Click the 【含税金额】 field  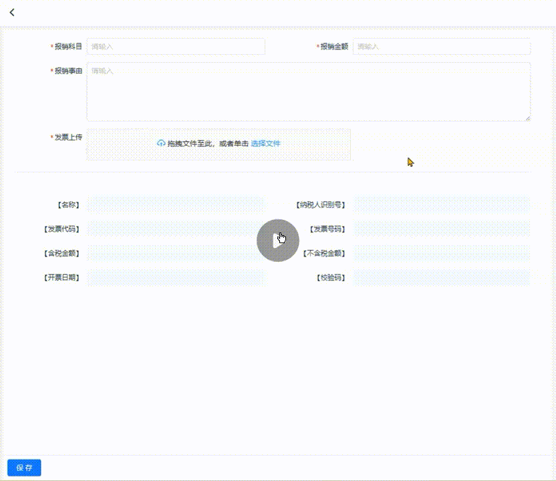[x=176, y=253]
